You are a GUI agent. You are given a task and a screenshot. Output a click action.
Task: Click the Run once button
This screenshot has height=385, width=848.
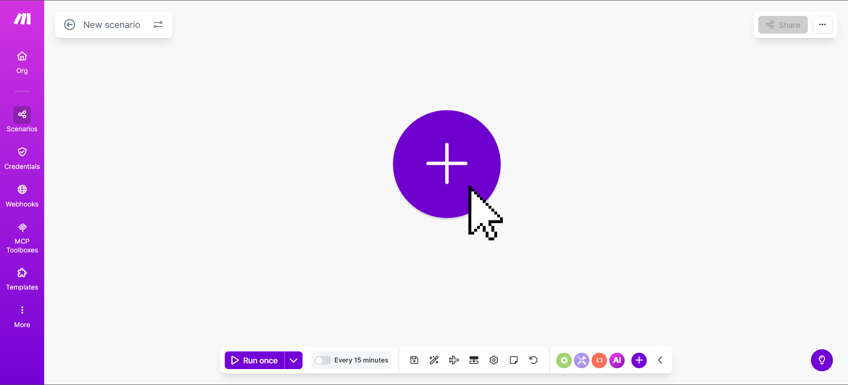point(255,360)
